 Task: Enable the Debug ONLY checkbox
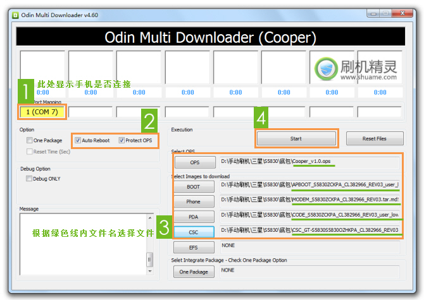click(29, 179)
